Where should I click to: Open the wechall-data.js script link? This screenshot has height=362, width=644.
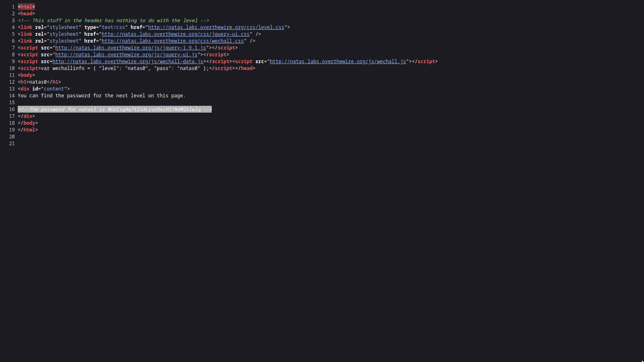[128, 62]
